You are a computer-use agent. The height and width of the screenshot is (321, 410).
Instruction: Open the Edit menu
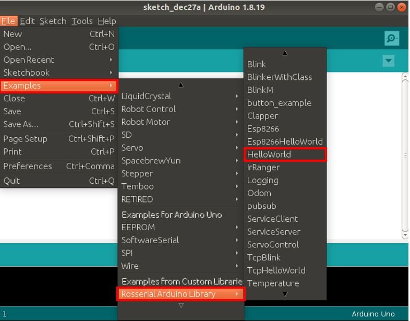pos(27,21)
